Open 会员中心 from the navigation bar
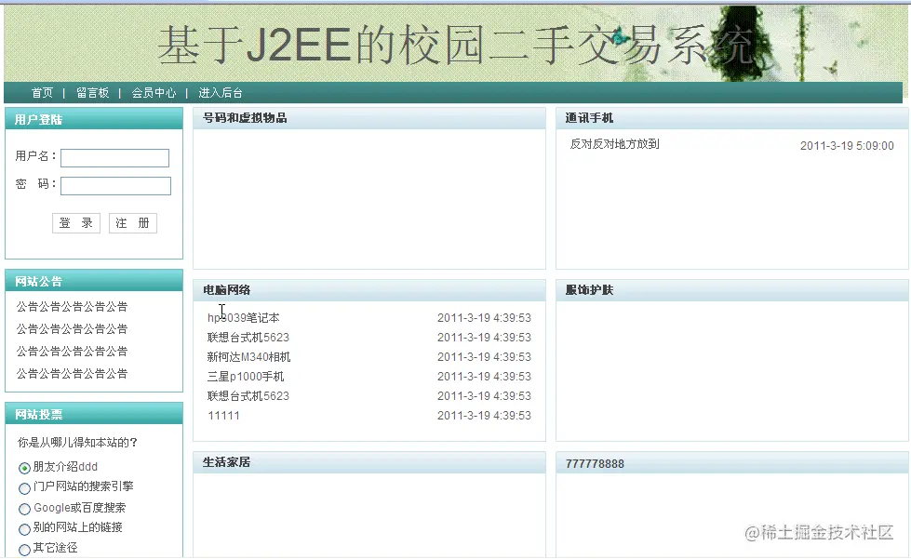The width and height of the screenshot is (911, 559). [154, 92]
